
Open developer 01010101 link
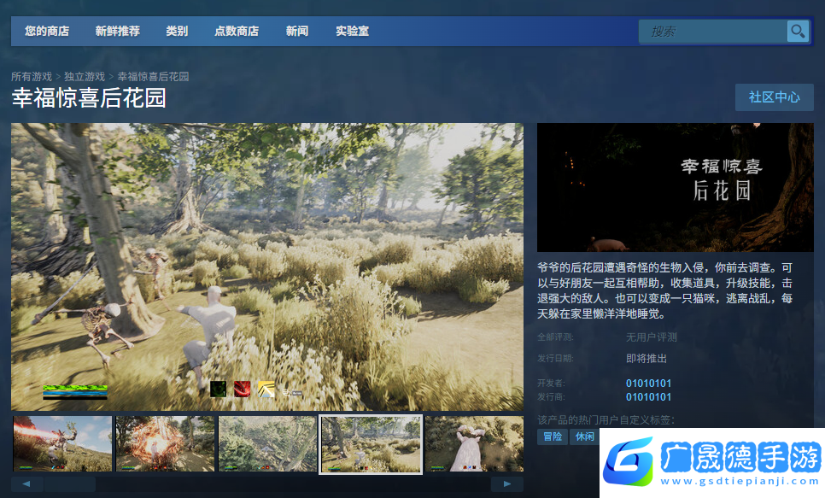click(648, 384)
